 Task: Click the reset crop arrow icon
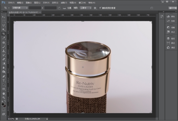[152, 8]
